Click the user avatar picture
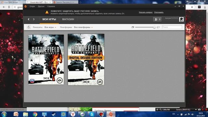 (x=181, y=19)
